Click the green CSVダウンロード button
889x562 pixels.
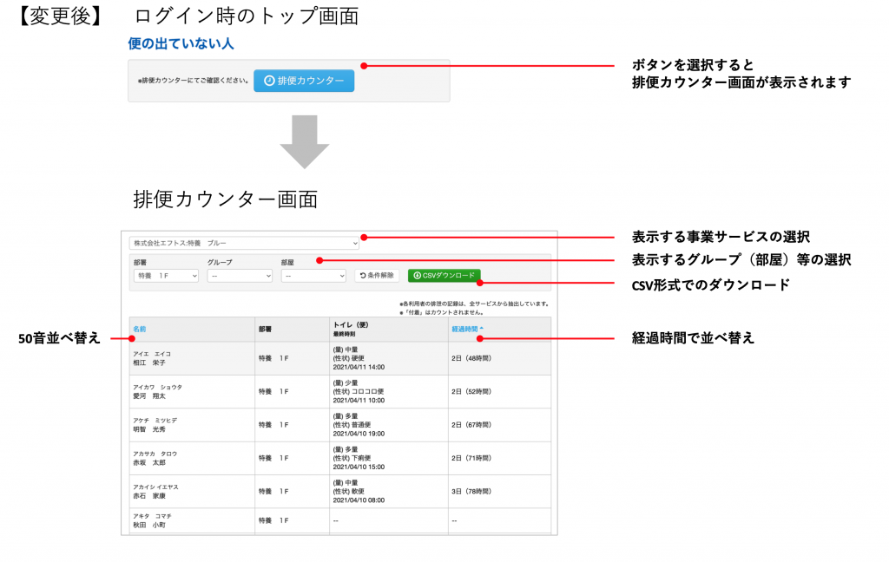pos(444,276)
